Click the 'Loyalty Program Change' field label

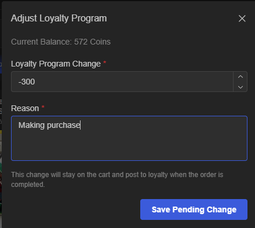point(56,64)
